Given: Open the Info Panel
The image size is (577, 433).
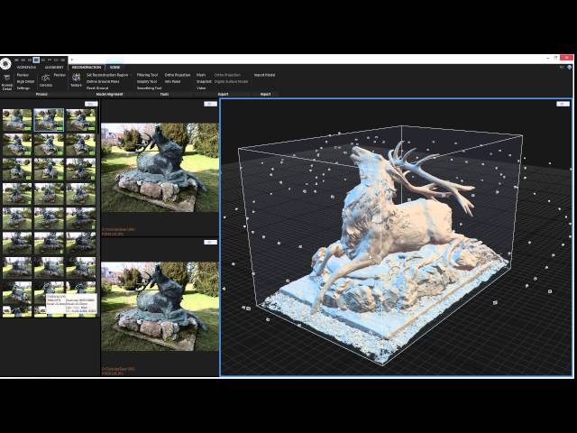Looking at the screenshot, I should tap(172, 81).
